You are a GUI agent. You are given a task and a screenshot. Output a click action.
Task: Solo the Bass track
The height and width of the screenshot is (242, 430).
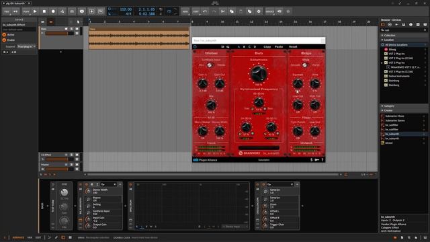click(72, 29)
